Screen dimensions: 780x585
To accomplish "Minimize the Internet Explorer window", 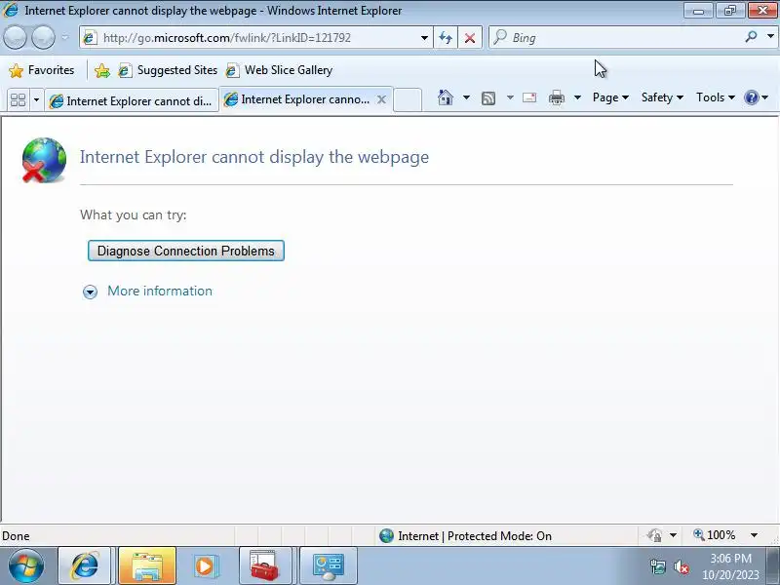I will pos(698,10).
